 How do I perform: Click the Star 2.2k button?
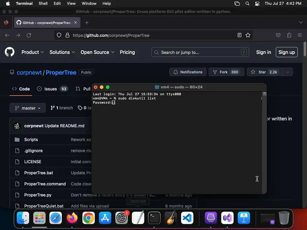coord(265,72)
